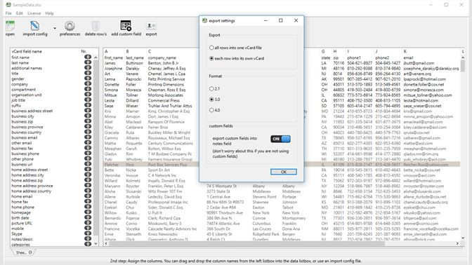Image resolution: width=472 pixels, height=265 pixels.
Task: Open the Help menu
Action: [49, 13]
